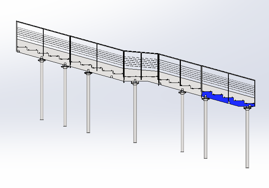Select the column beneath the middle landing
The height and width of the screenshot is (188, 269).
(135, 111)
